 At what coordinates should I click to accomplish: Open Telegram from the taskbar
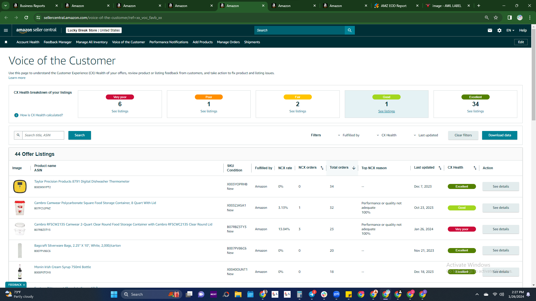[x=312, y=294]
